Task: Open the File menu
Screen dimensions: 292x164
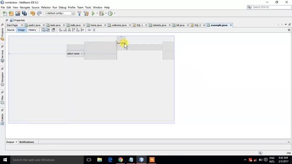Action: point(3,7)
